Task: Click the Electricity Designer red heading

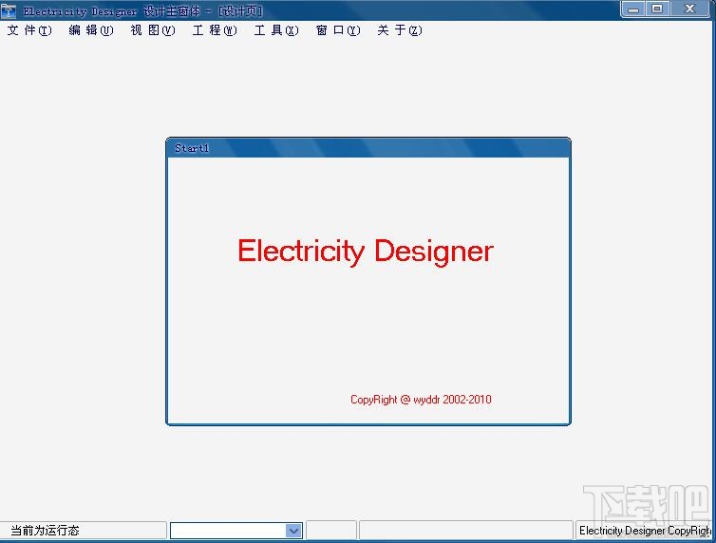Action: 366,252
